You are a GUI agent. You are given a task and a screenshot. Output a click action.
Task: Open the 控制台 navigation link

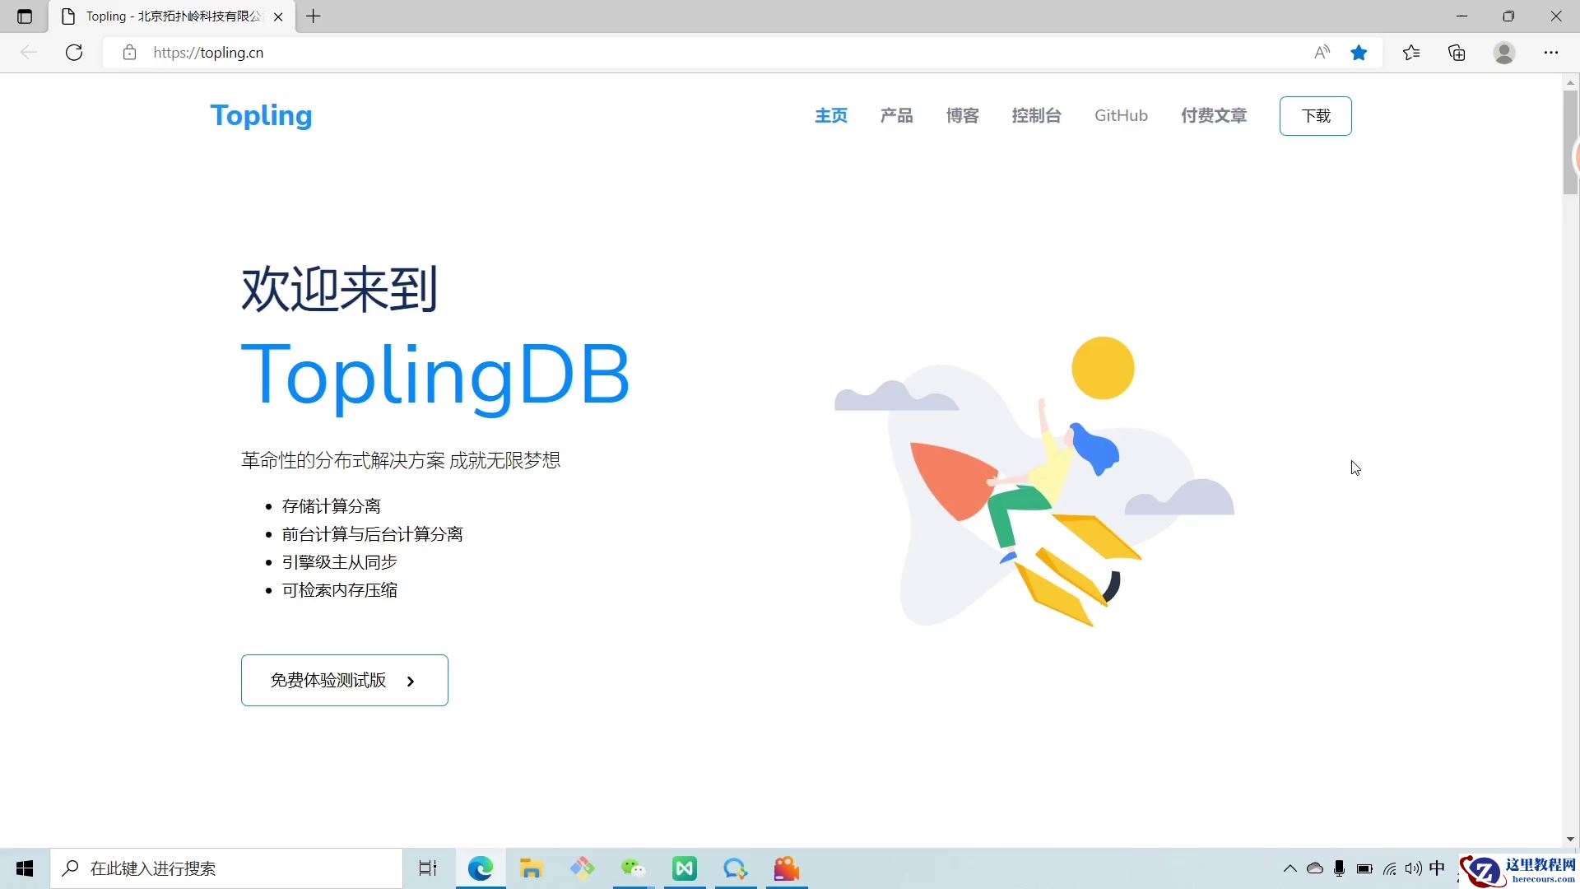click(1036, 116)
